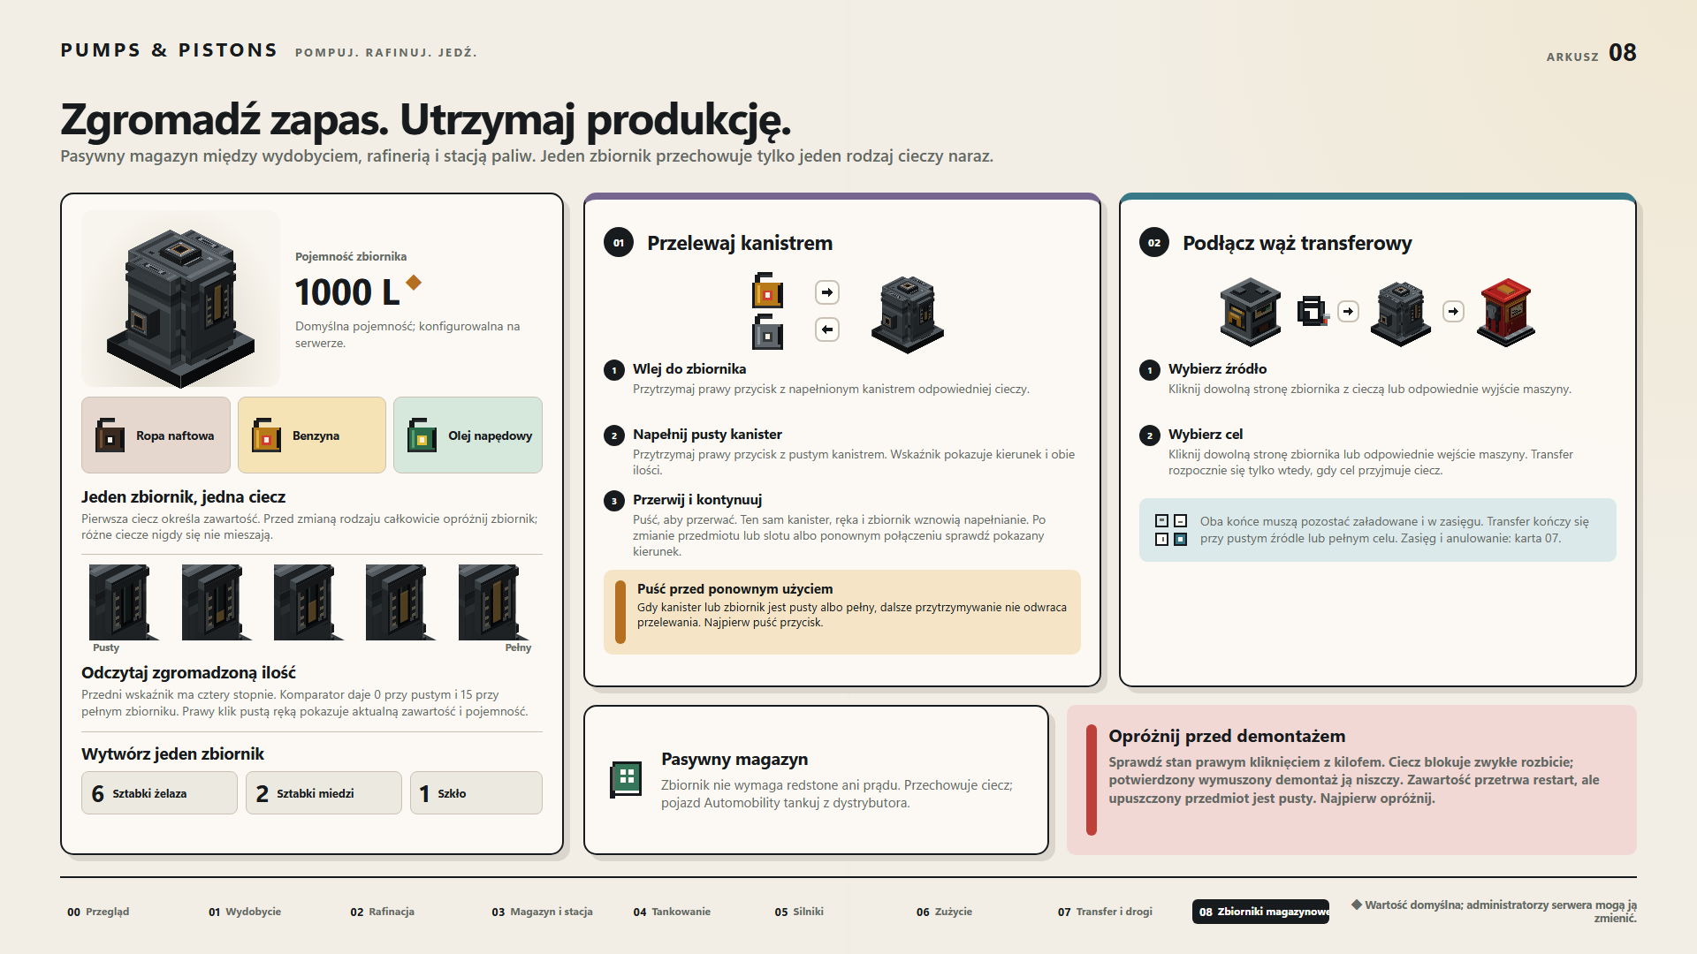Click the Benzyna canister icon
Screen dimensions: 1697x954
266,435
